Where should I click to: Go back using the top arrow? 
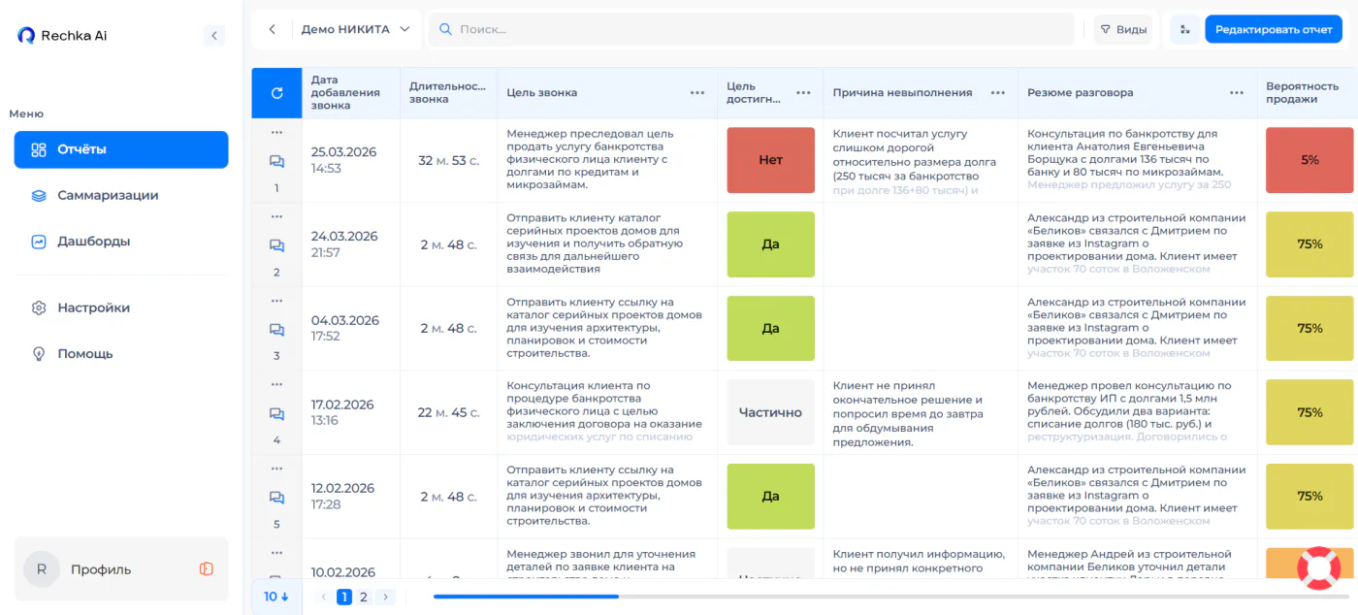click(273, 29)
